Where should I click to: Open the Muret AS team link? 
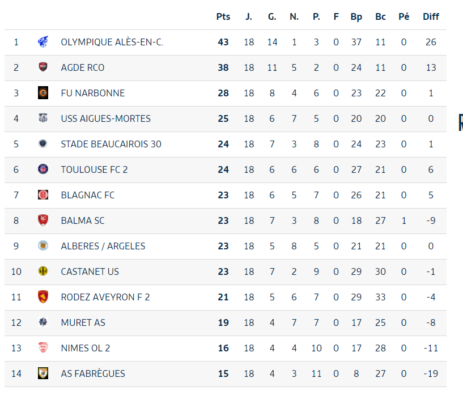83,322
